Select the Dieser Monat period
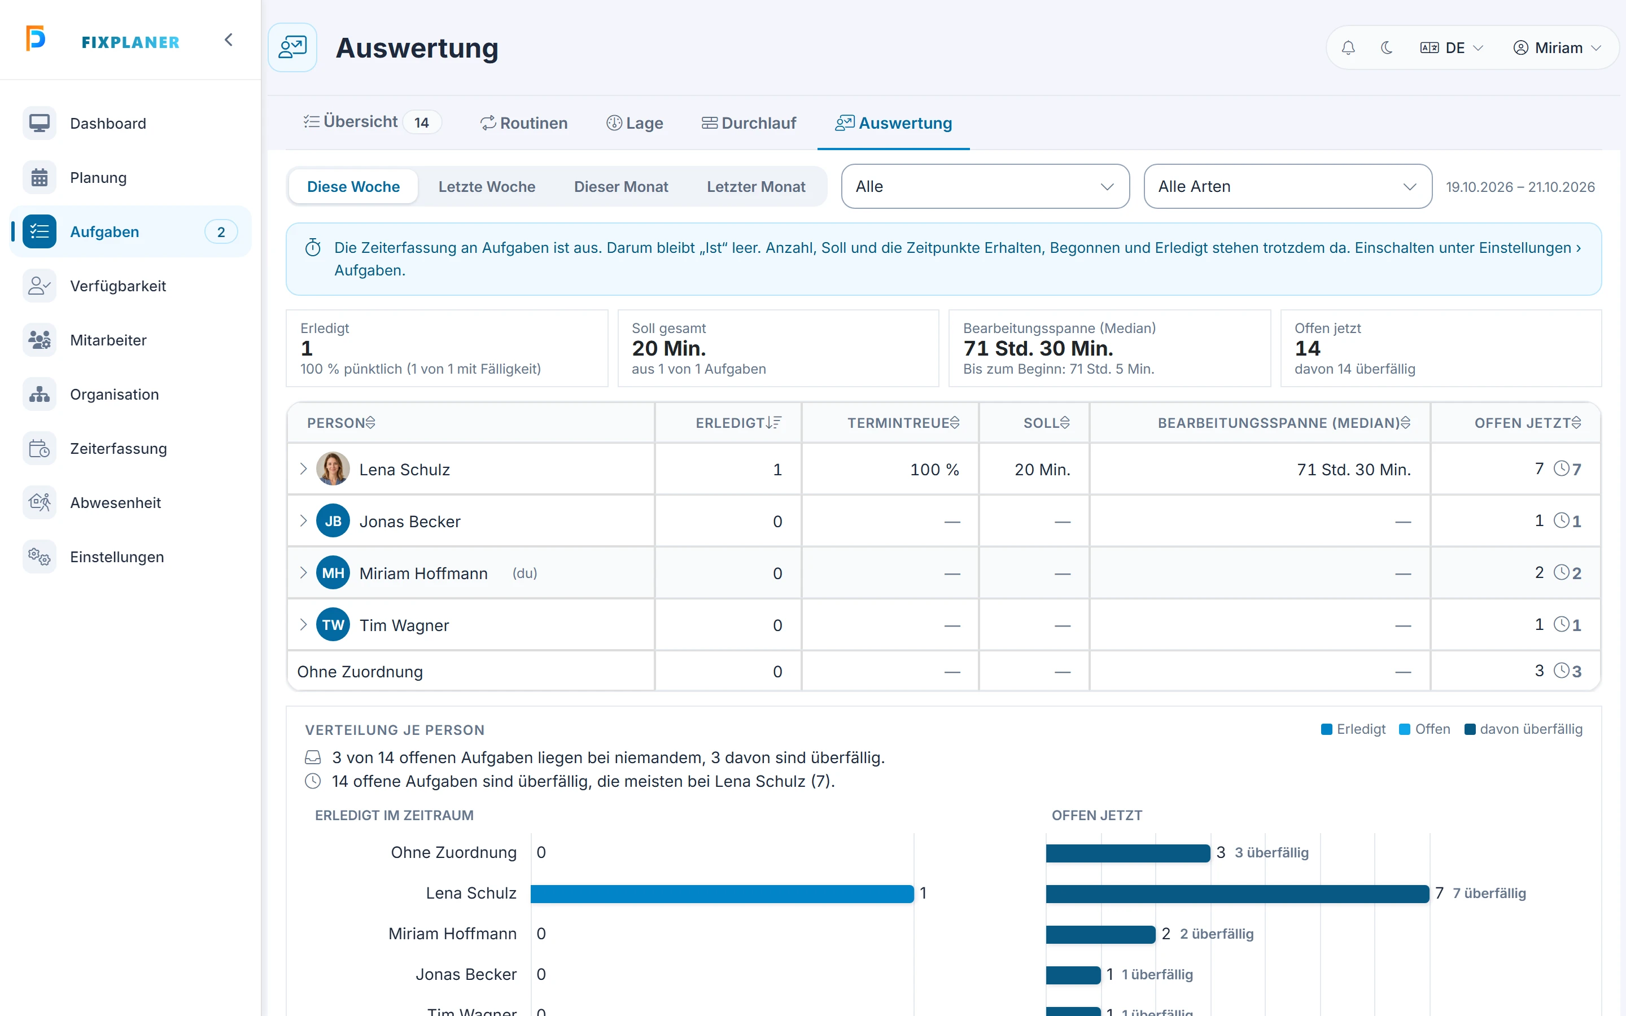The height and width of the screenshot is (1016, 1626). (621, 187)
